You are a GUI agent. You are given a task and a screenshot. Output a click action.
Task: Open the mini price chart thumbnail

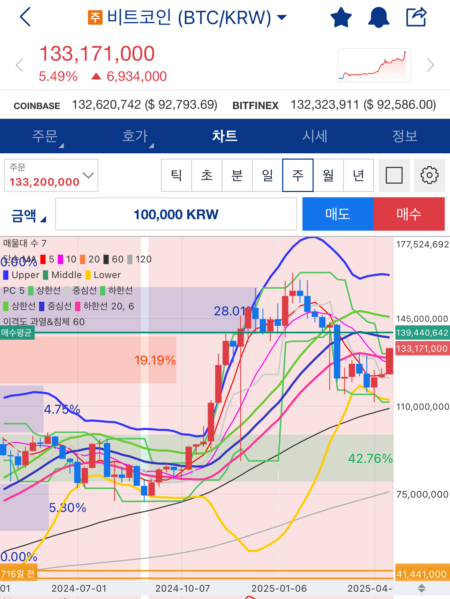pyautogui.click(x=374, y=65)
